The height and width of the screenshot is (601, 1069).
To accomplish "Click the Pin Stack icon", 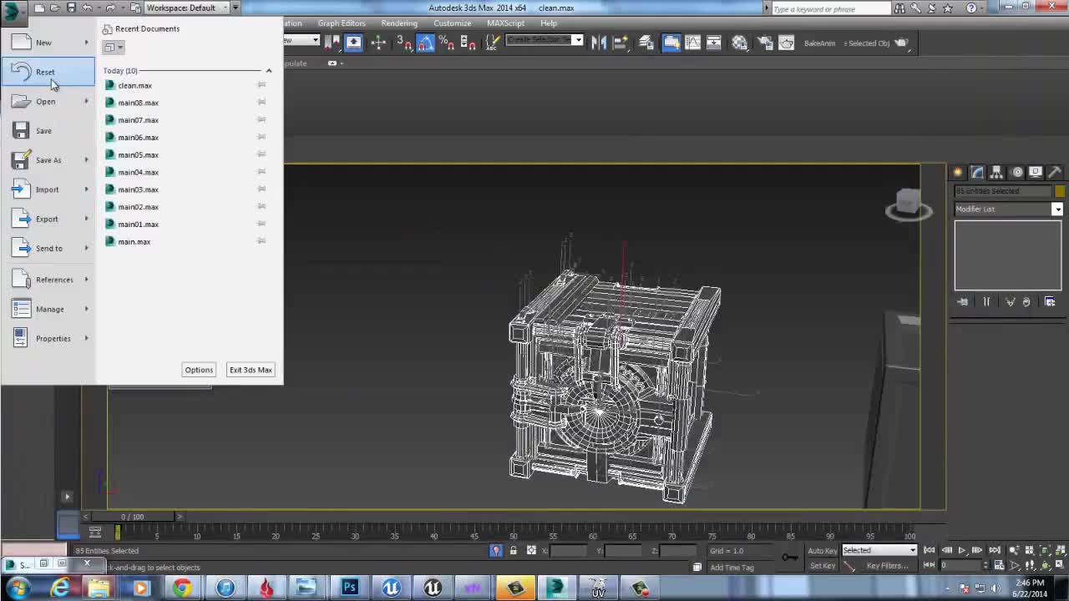I will click(962, 302).
